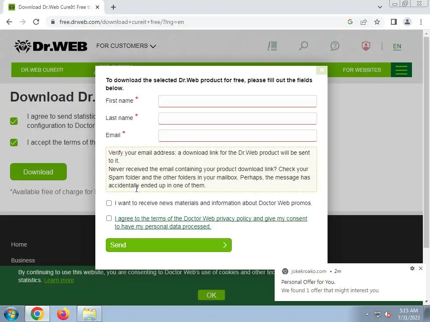Select the FOR WEBSITES tab
430x322 pixels.
(x=362, y=70)
